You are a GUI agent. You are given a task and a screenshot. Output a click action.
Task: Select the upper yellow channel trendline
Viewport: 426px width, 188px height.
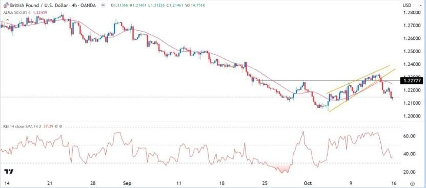pos(358,79)
